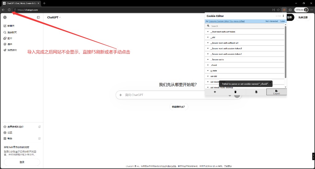Expand __Host-next-auth.csrf-token cookie
This screenshot has height=169, width=315.
pyautogui.click(x=245, y=32)
